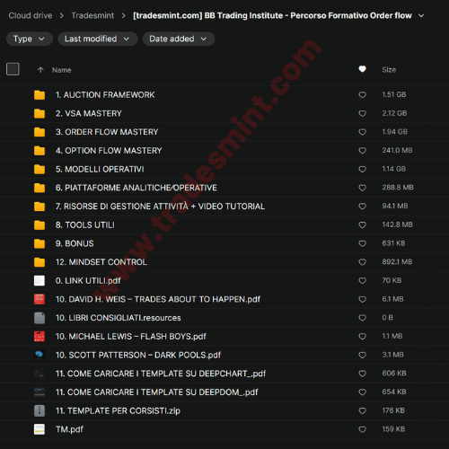Select row 1. AUCTION FRAMEWORK
Screen dimensions: 449x449
tap(224, 95)
